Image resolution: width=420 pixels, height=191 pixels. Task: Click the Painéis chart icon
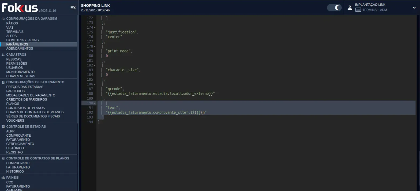tap(3, 178)
